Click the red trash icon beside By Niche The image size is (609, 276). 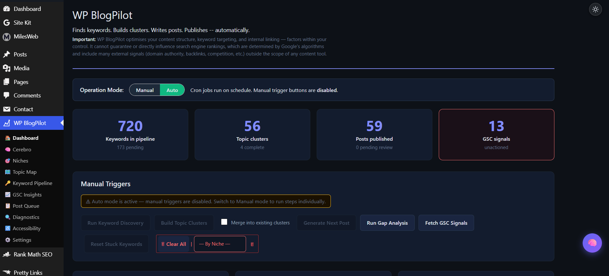click(252, 244)
